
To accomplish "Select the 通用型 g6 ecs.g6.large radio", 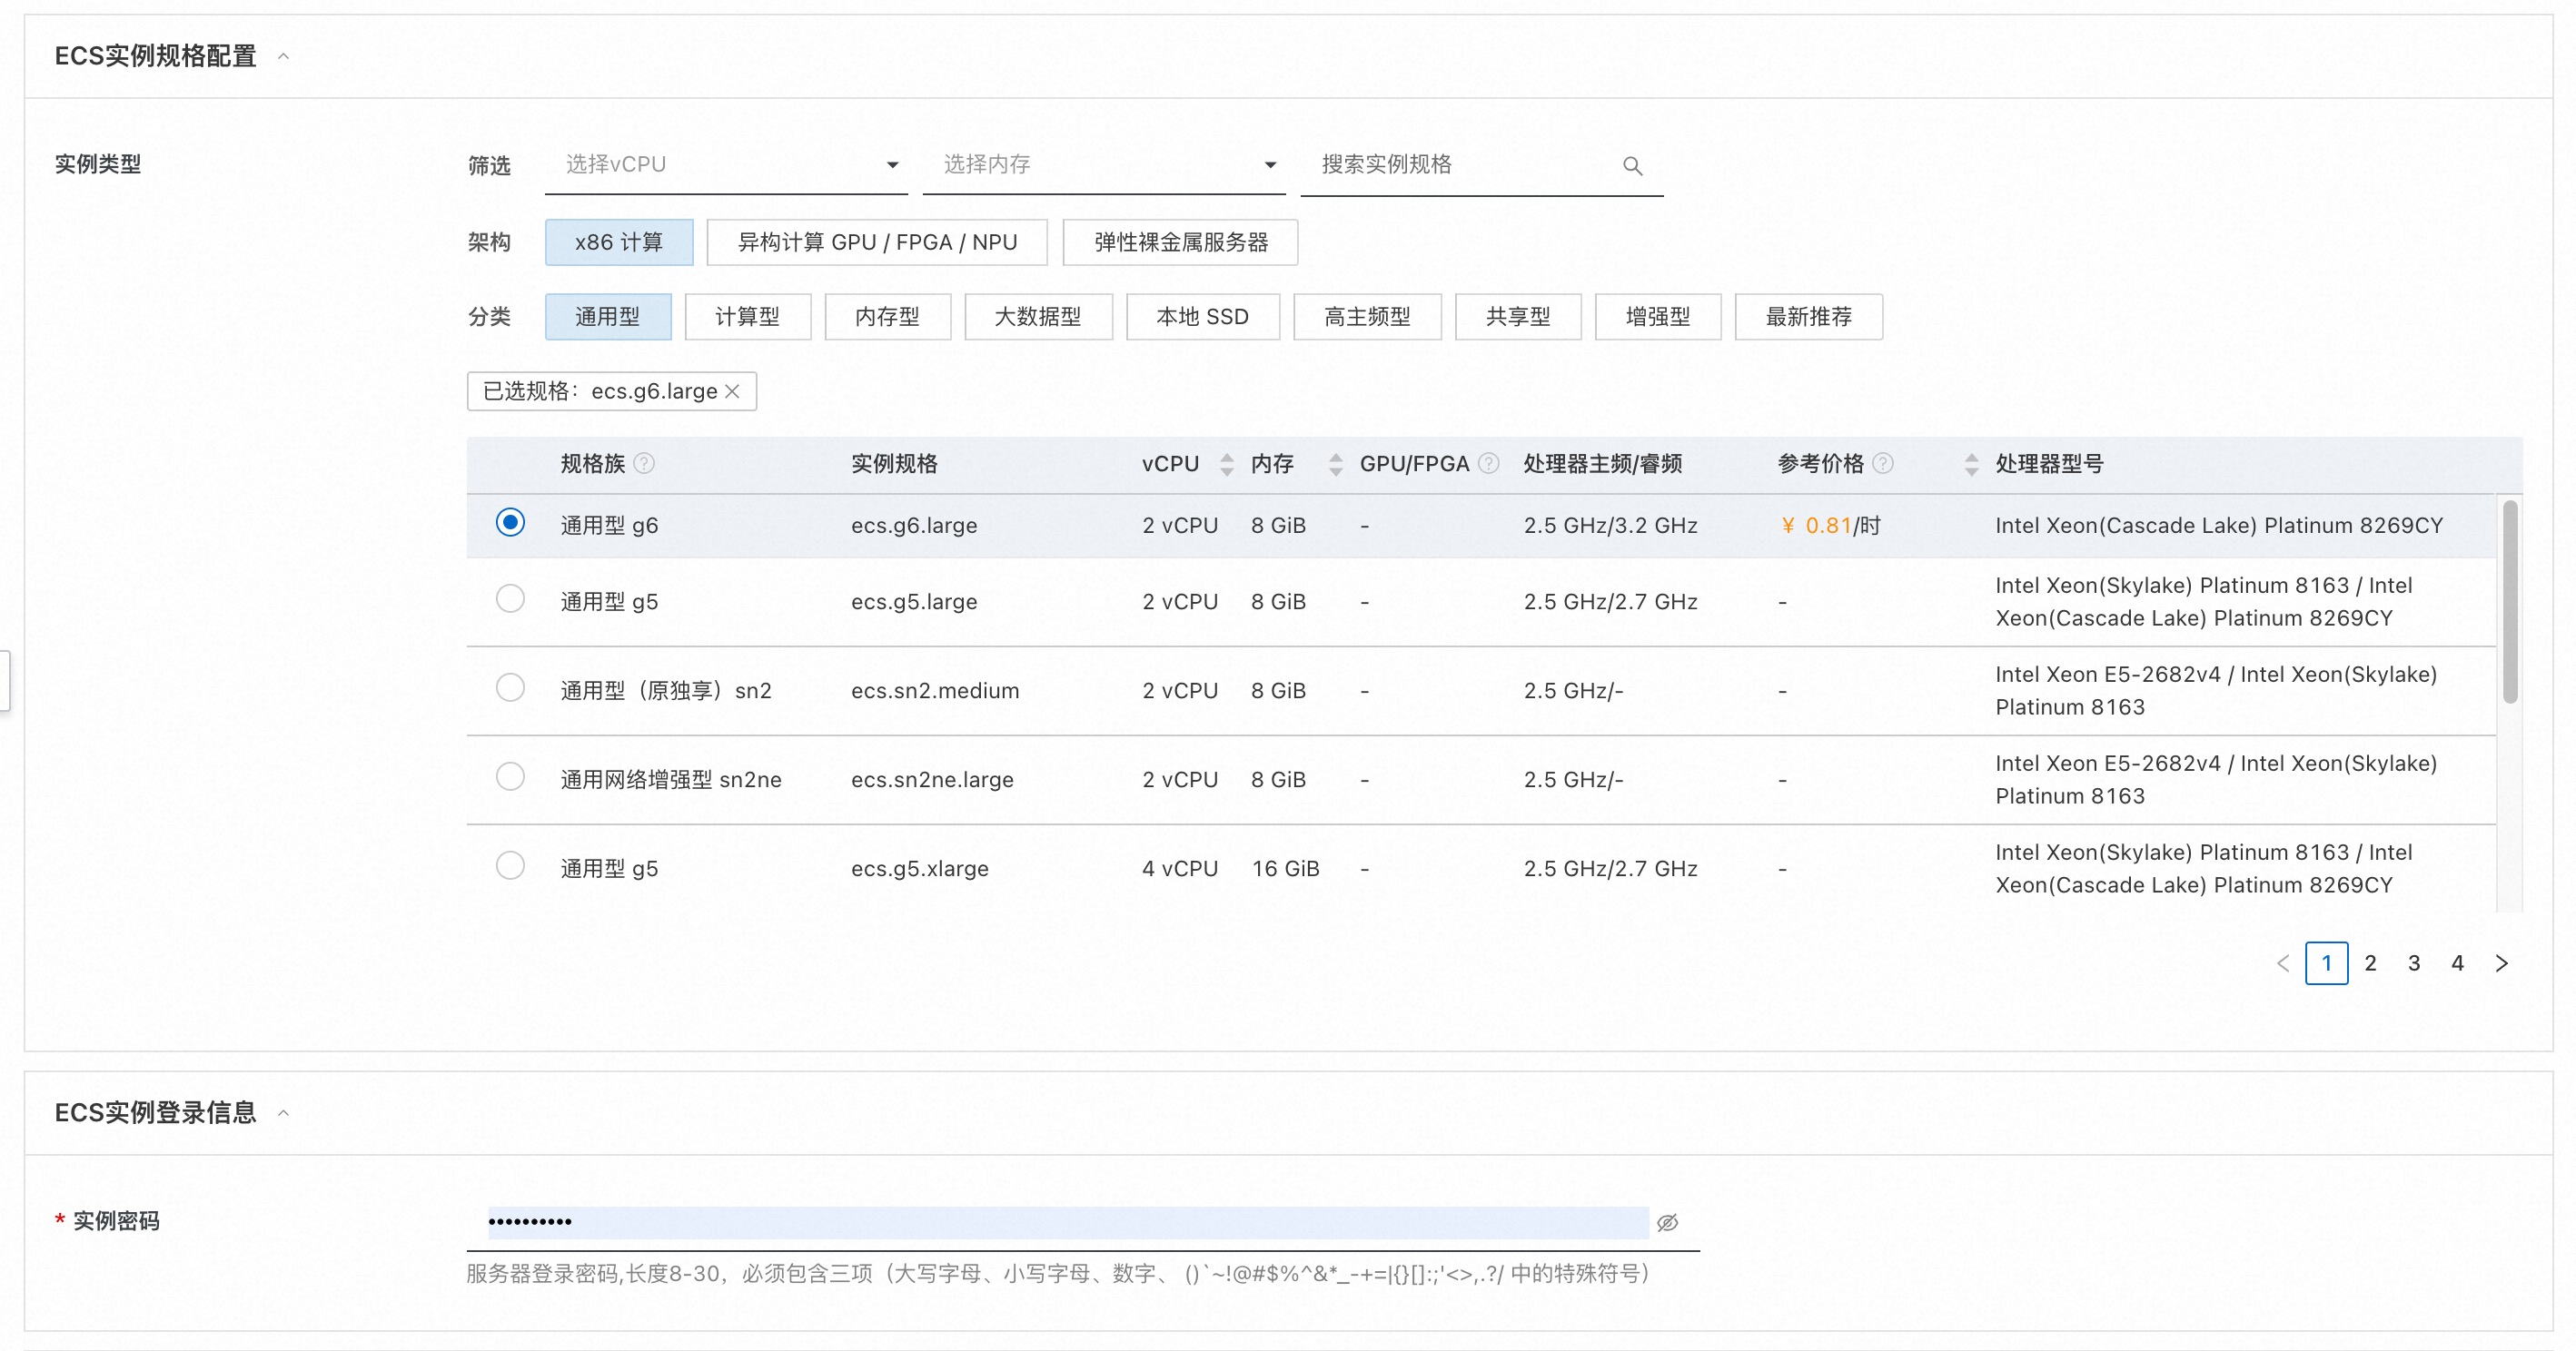I will (x=510, y=523).
